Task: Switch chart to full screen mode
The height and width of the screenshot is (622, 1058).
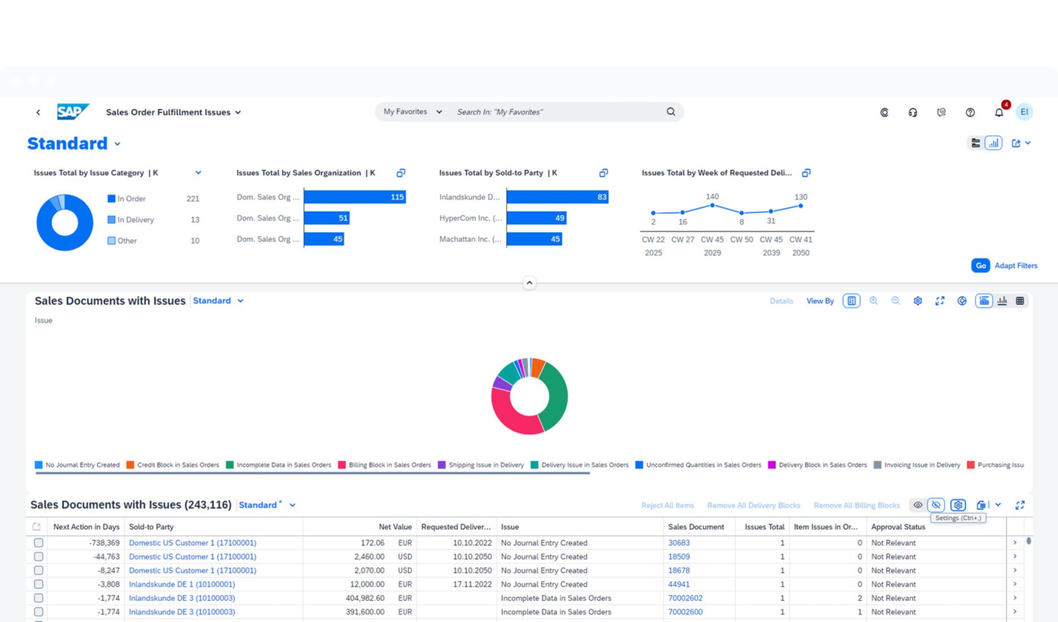Action: click(939, 301)
